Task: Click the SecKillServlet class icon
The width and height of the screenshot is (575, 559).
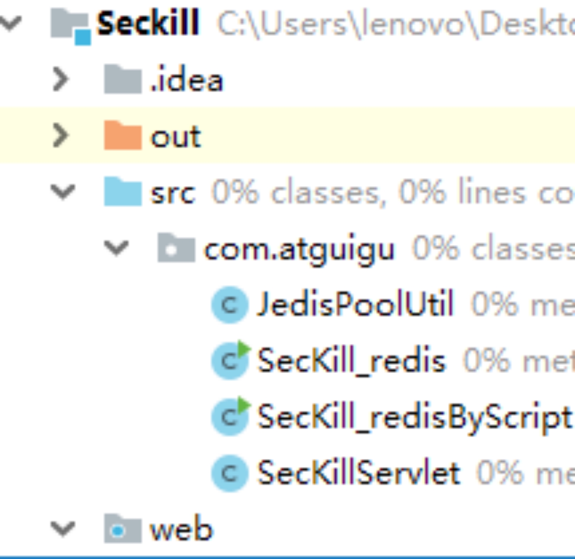Action: coord(229,474)
